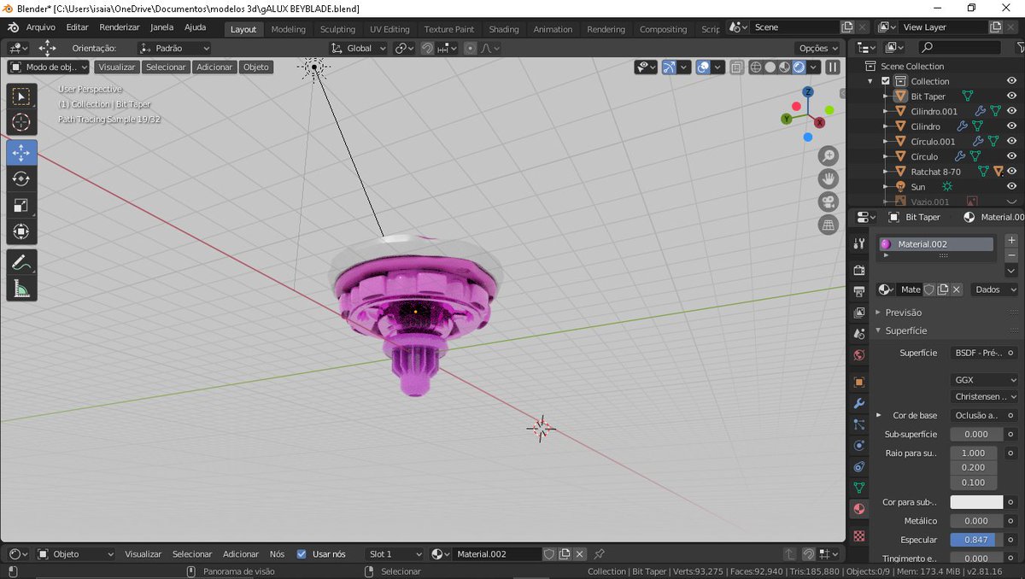
Task: Open the Modo de obj.. mode dropdown
Action: coord(49,67)
